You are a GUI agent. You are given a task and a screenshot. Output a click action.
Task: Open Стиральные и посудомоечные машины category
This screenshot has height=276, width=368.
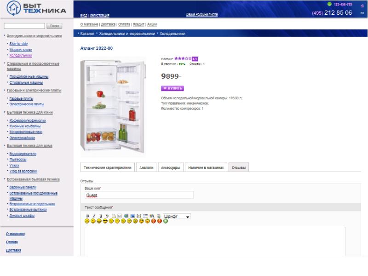(x=33, y=66)
